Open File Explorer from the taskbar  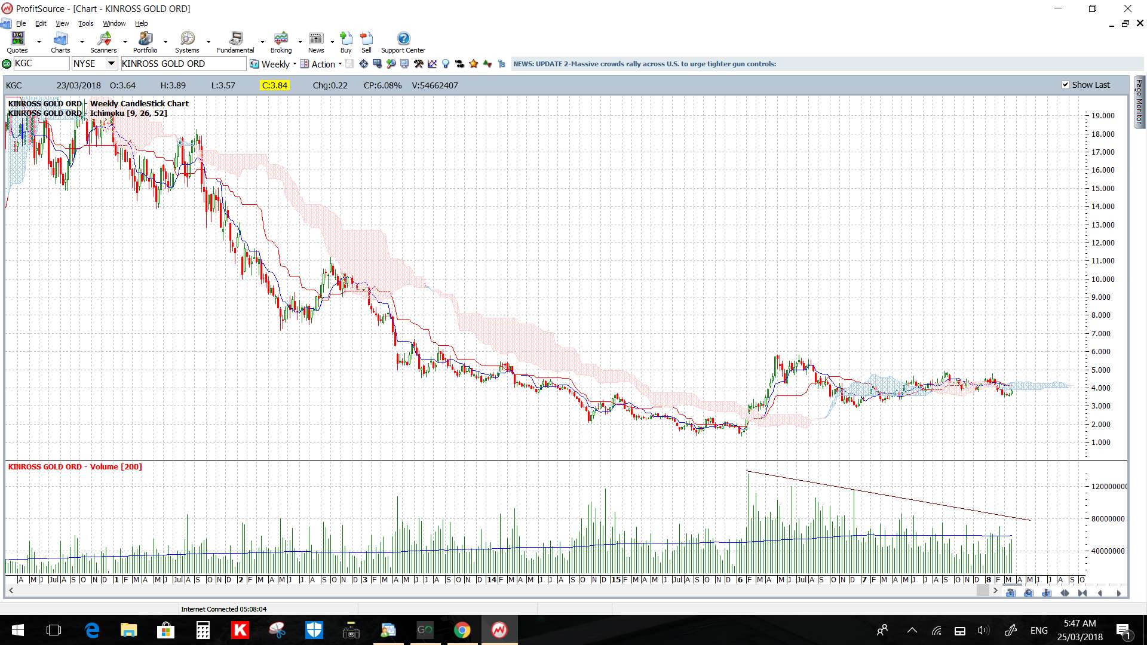coord(128,630)
